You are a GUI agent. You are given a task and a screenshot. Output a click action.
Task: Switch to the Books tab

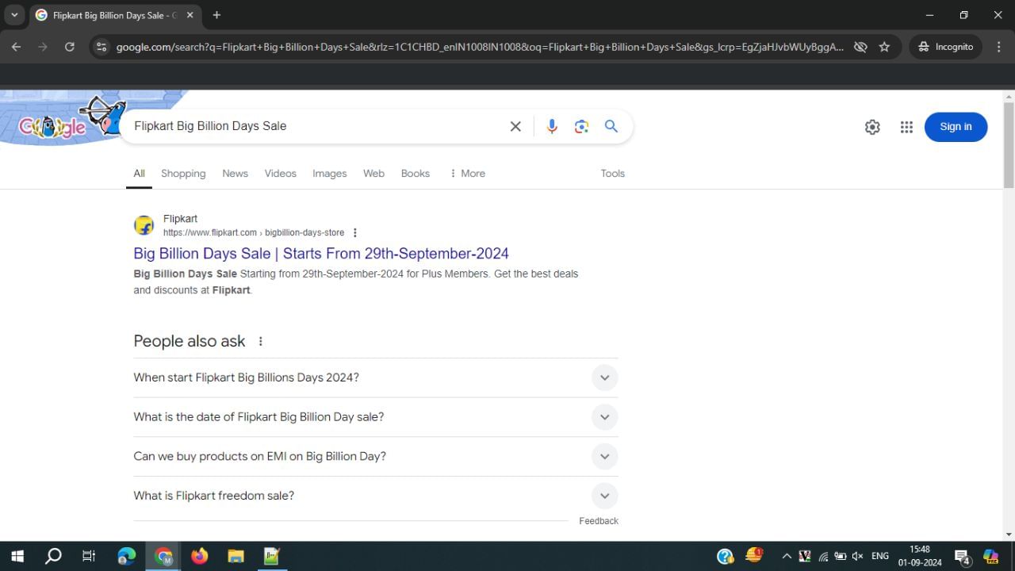415,173
